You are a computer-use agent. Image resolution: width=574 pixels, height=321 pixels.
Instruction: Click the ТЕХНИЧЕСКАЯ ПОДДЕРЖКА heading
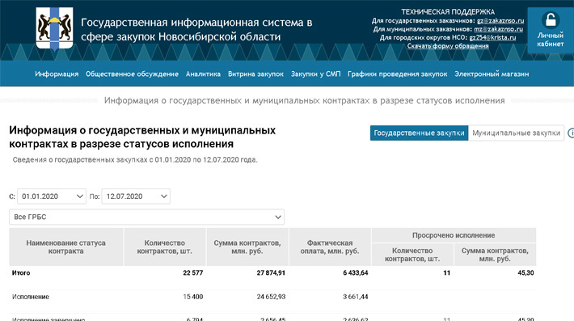pos(448,12)
